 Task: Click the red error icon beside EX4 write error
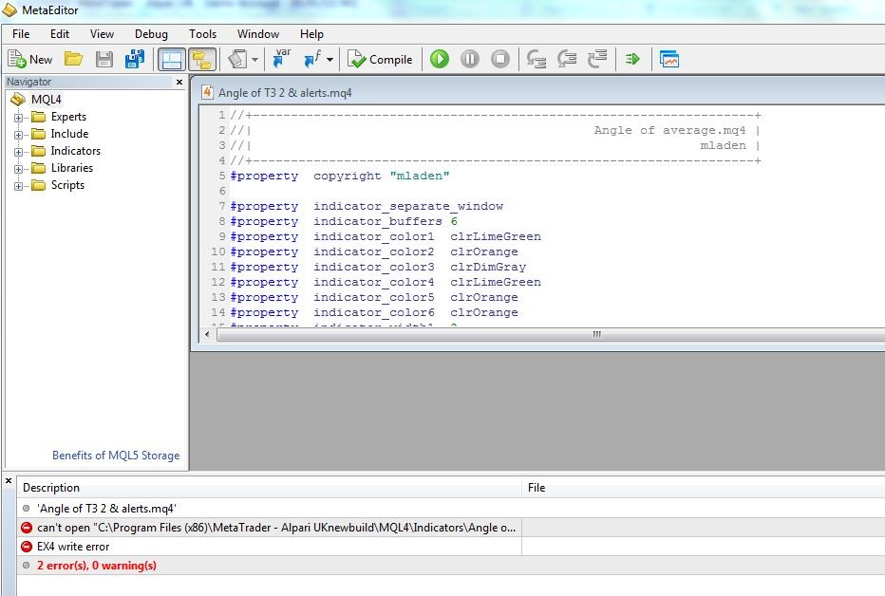coord(26,547)
